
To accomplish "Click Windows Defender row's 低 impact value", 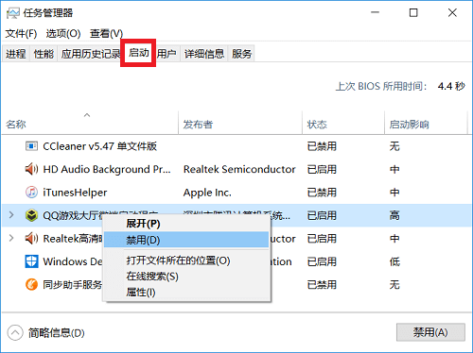I will [394, 261].
